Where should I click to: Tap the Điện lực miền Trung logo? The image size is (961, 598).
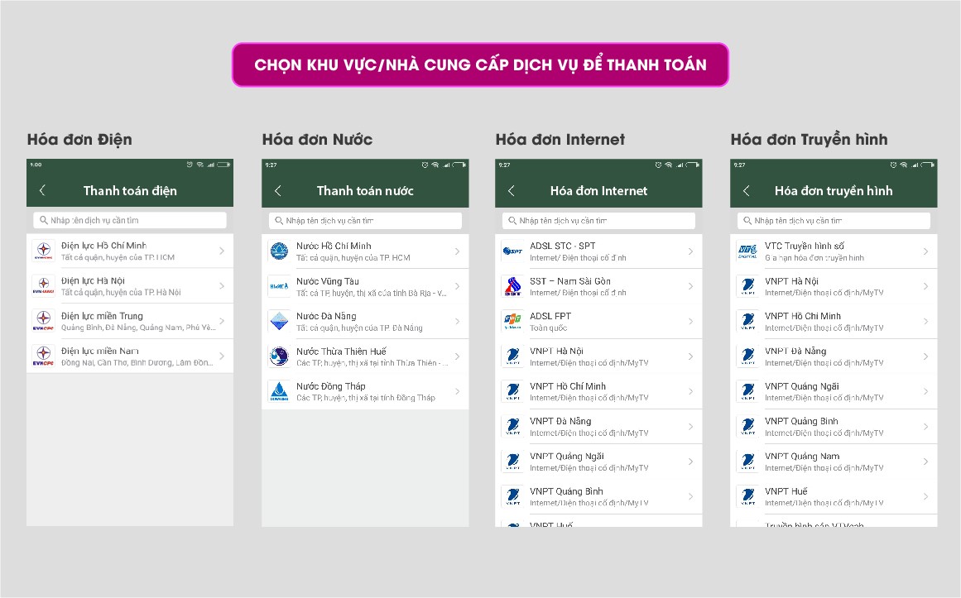[x=44, y=320]
